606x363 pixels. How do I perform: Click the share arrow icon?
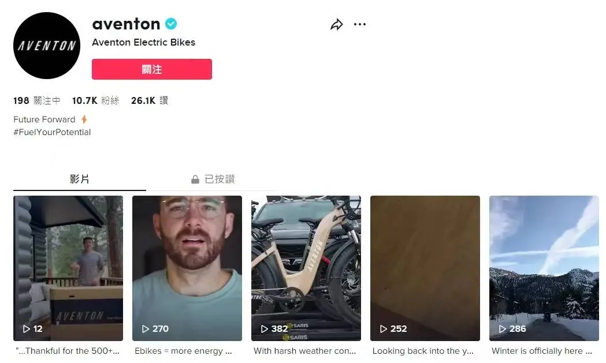click(x=337, y=24)
